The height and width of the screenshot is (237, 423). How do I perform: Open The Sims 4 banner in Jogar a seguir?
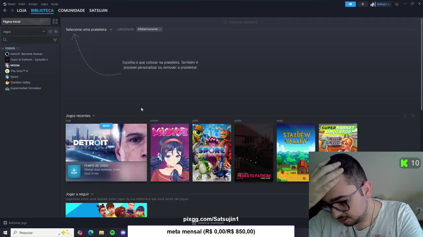(x=106, y=210)
